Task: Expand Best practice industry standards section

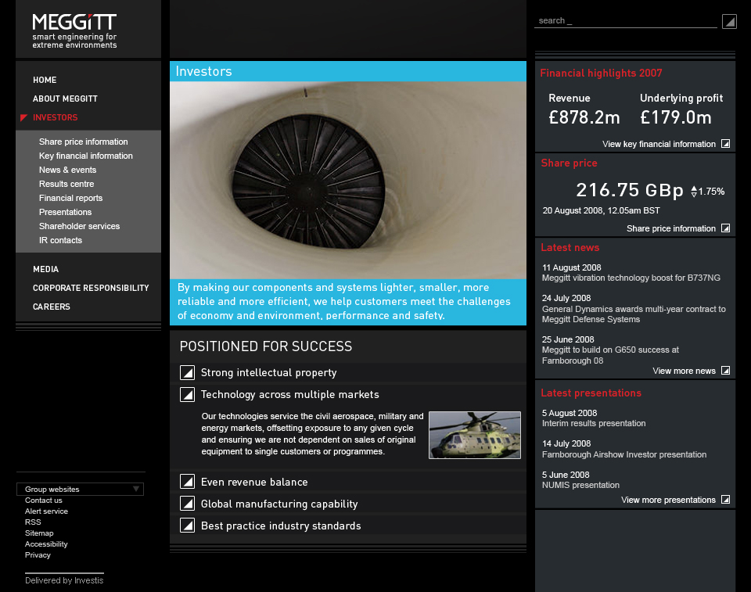Action: [187, 526]
